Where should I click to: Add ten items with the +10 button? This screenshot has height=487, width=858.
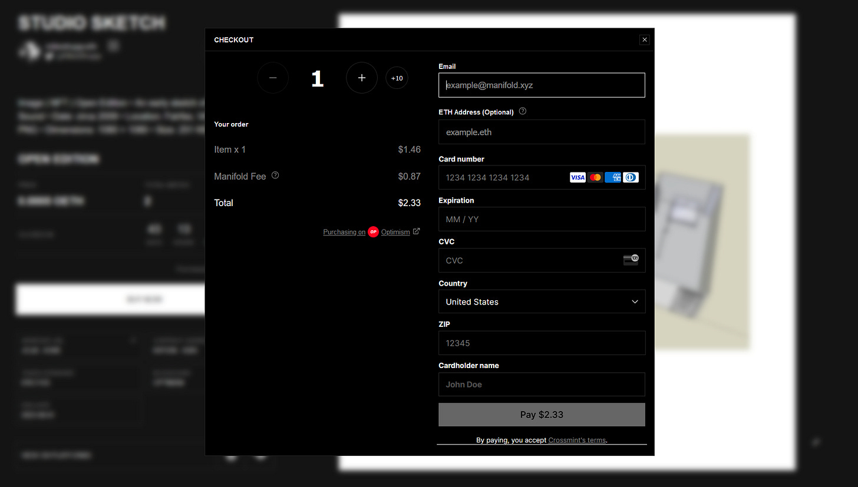[397, 78]
